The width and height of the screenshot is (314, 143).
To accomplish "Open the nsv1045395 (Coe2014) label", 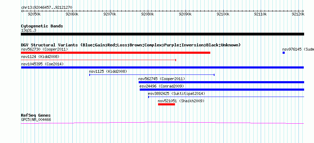I will (x=42, y=64).
